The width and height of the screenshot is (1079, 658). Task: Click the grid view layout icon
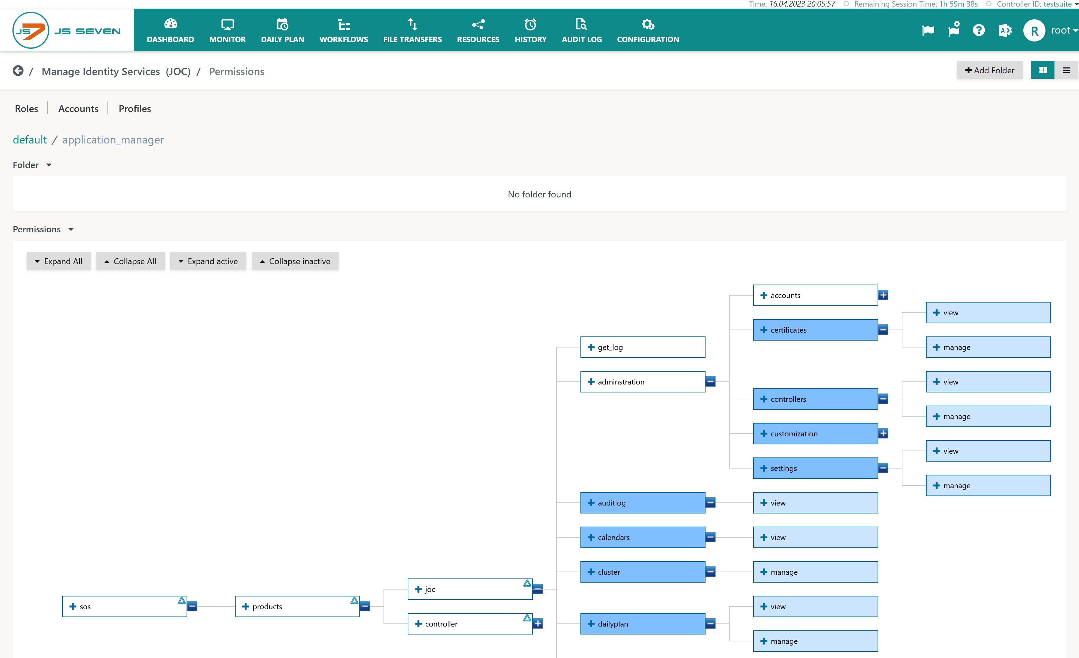(x=1042, y=70)
